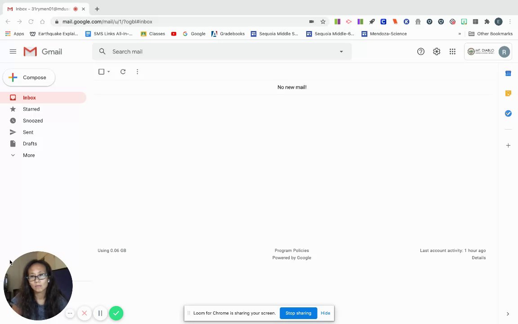Open the Gradebooks bookmark
The width and height of the screenshot is (518, 324).
[228, 34]
